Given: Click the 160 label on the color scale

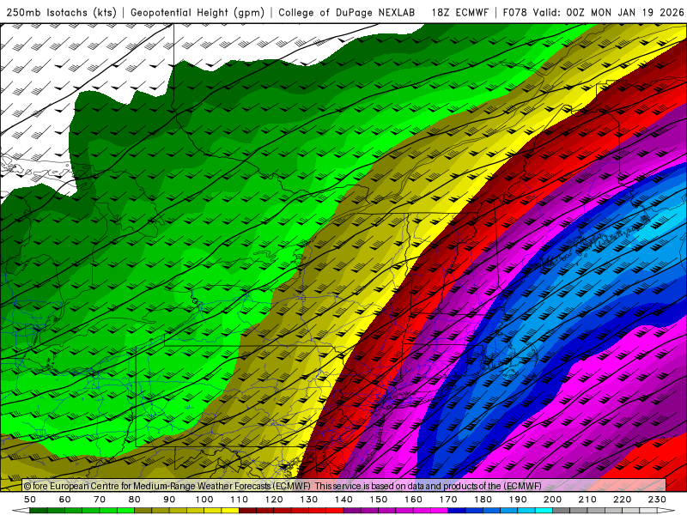Looking at the screenshot, I should coord(413,500).
